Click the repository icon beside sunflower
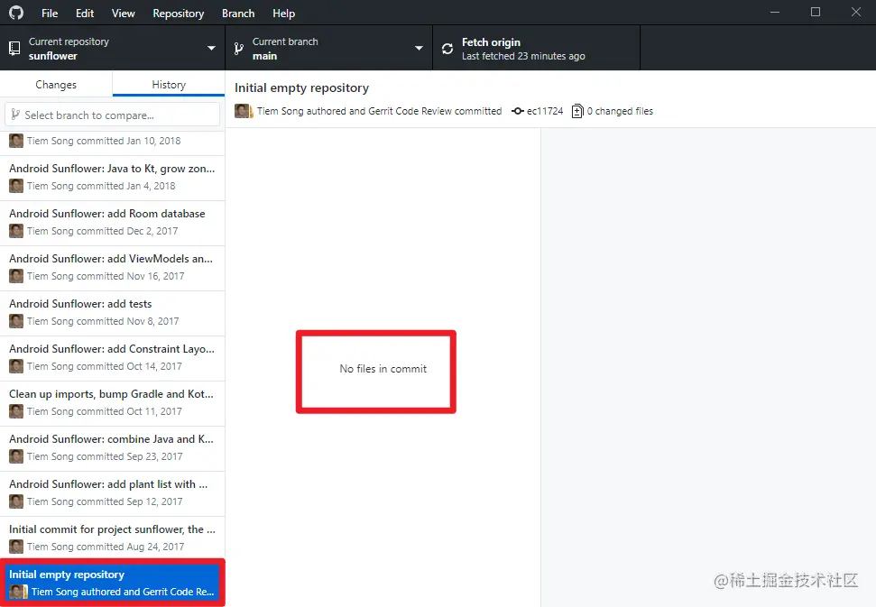Viewport: 876px width, 607px height. pos(15,49)
